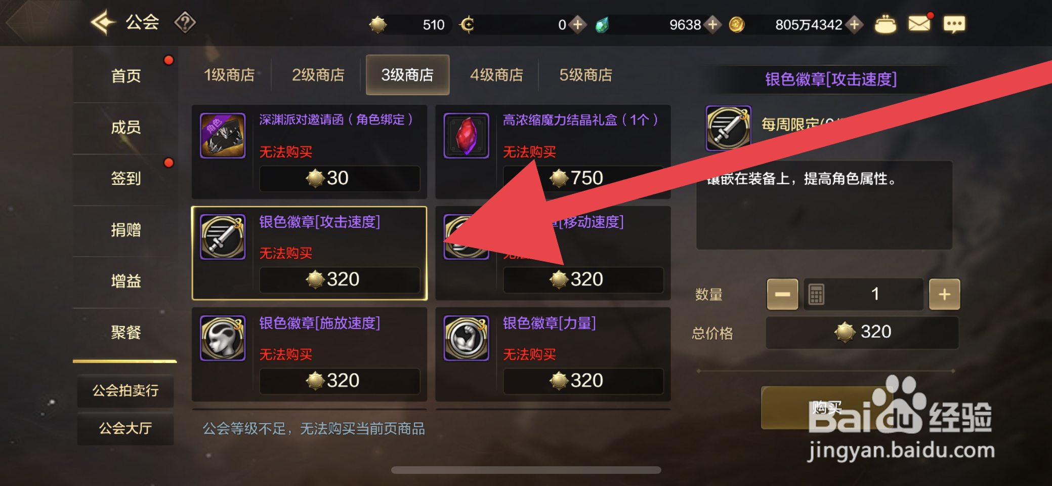Tap the back arrow icon beside 公会
This screenshot has height=486, width=1052.
point(103,23)
